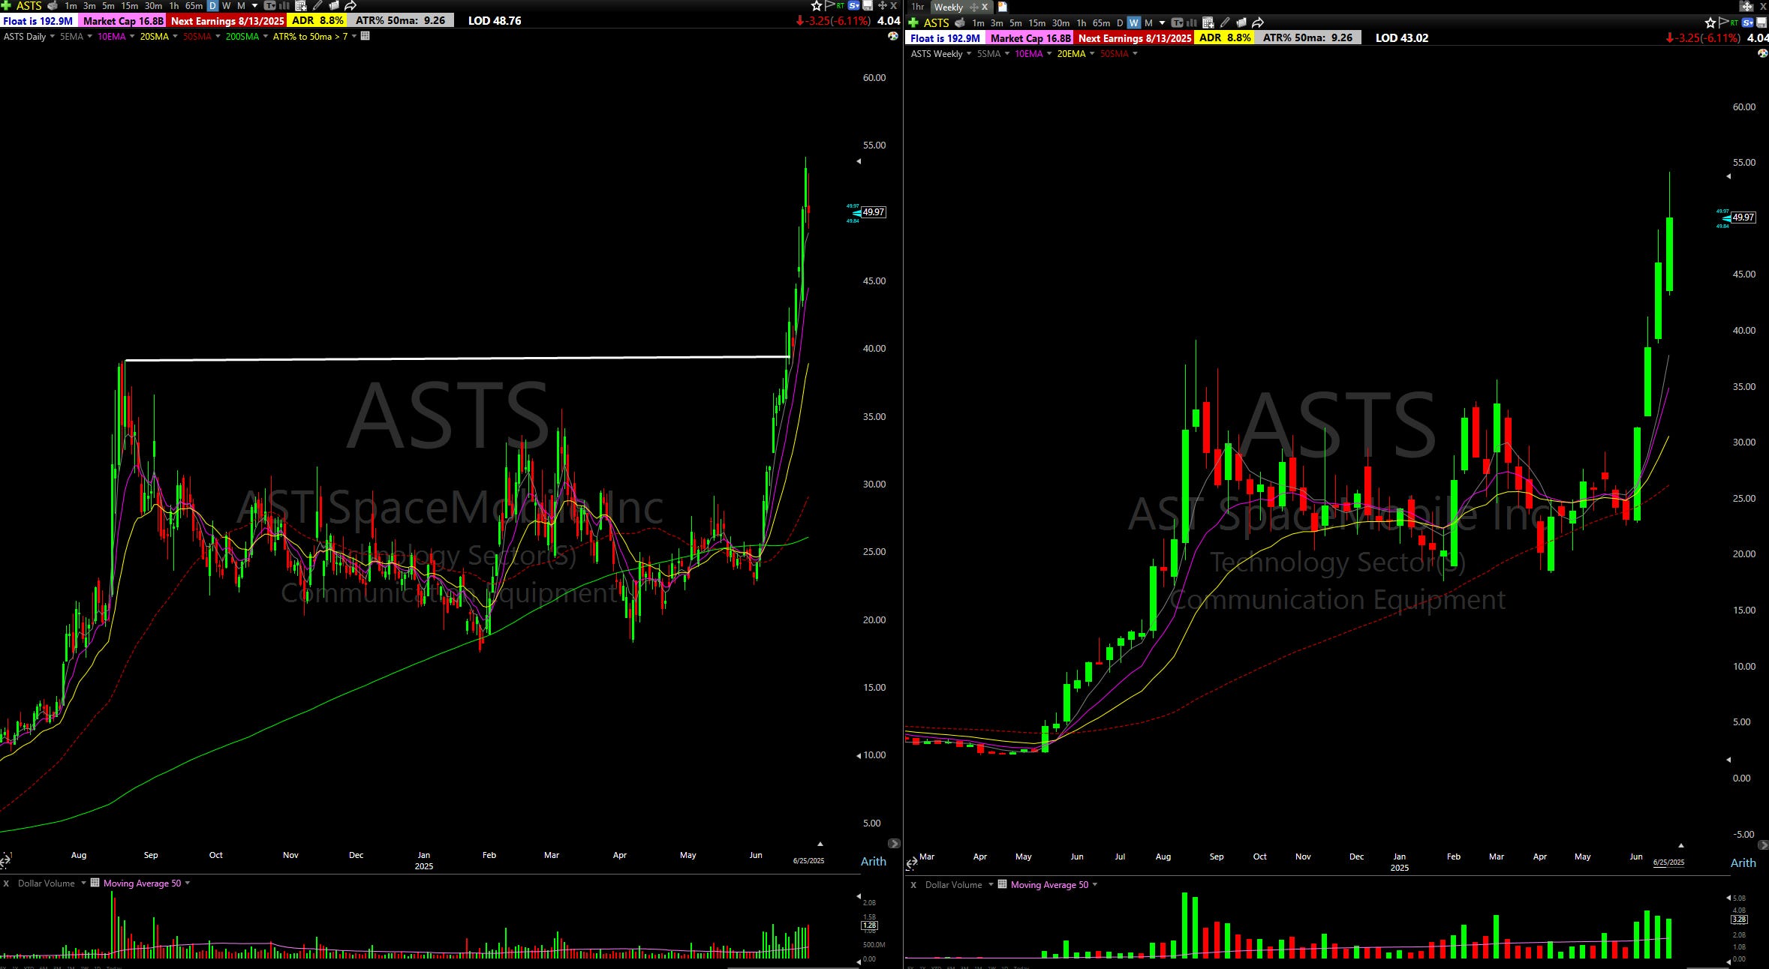This screenshot has height=969, width=1769.
Task: Open the ASTS Weekly legend dropdown
Action: click(969, 54)
